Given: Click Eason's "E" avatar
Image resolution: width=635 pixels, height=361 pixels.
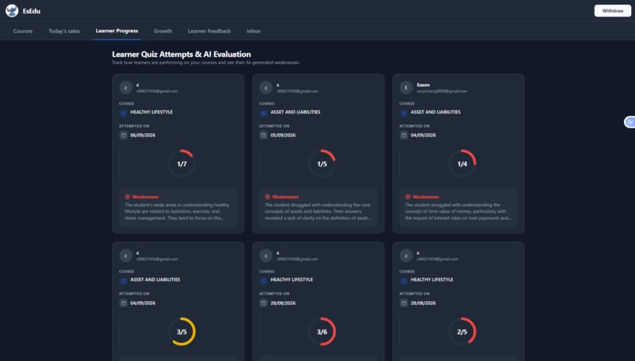Looking at the screenshot, I should click(x=406, y=87).
